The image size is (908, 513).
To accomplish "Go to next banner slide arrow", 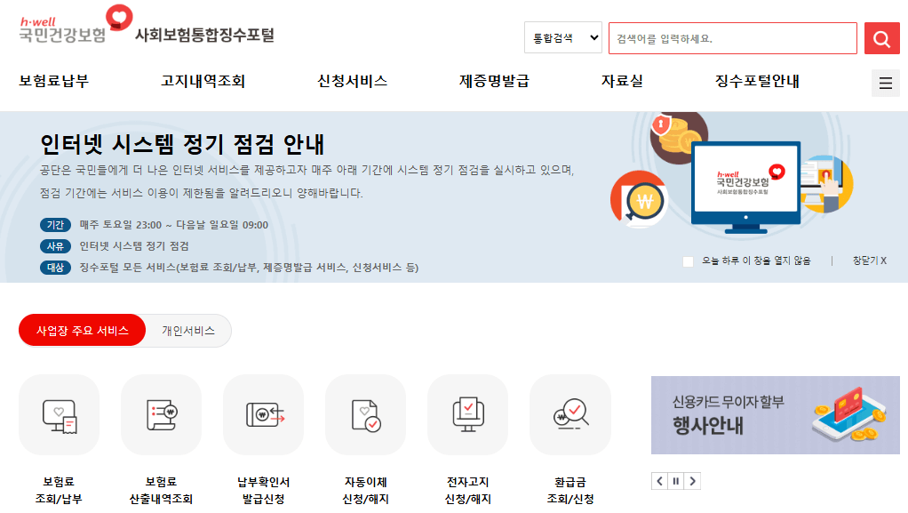I will [693, 481].
